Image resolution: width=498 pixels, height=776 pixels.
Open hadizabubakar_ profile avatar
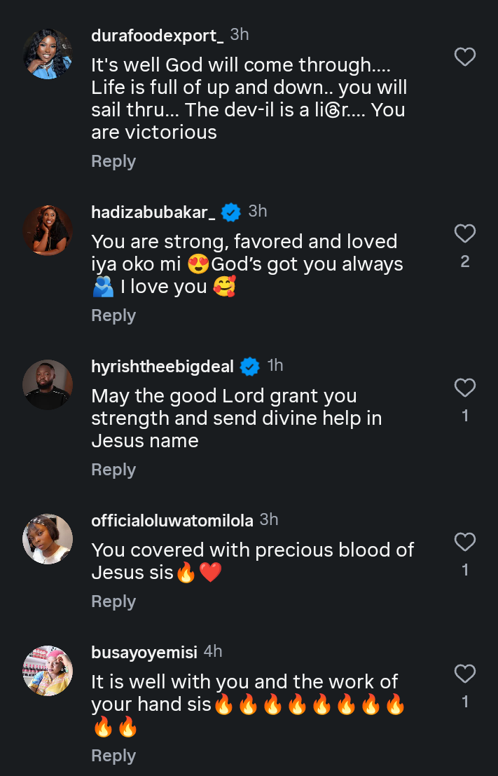coord(48,231)
